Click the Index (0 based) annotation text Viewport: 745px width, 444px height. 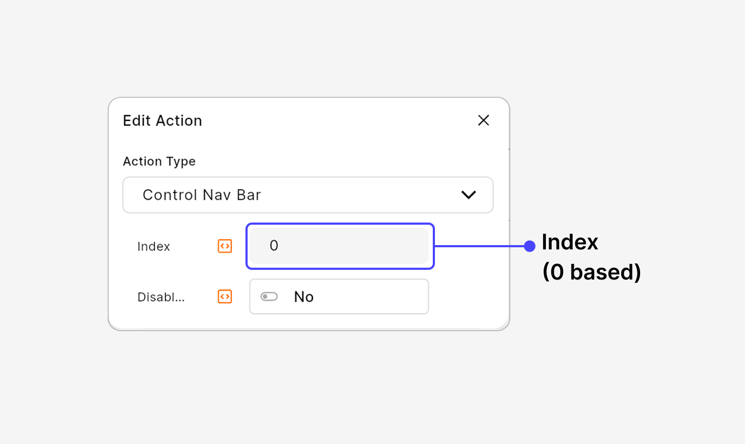(x=591, y=257)
